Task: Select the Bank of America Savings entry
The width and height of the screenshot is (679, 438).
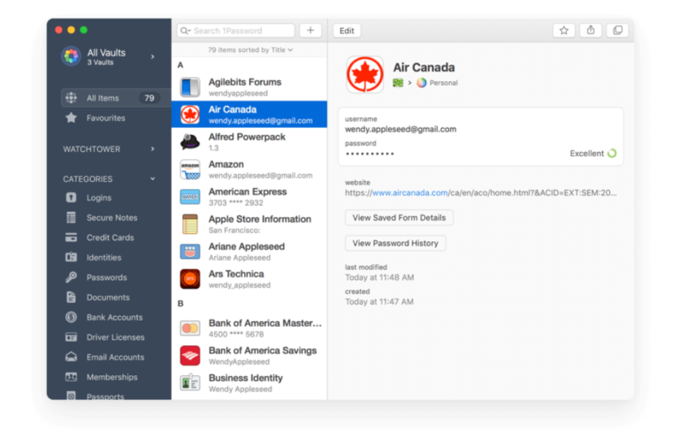Action: click(x=249, y=355)
